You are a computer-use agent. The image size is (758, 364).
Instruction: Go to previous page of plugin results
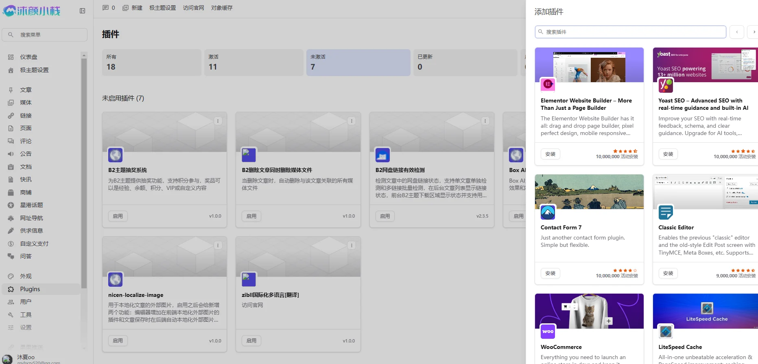click(x=736, y=32)
